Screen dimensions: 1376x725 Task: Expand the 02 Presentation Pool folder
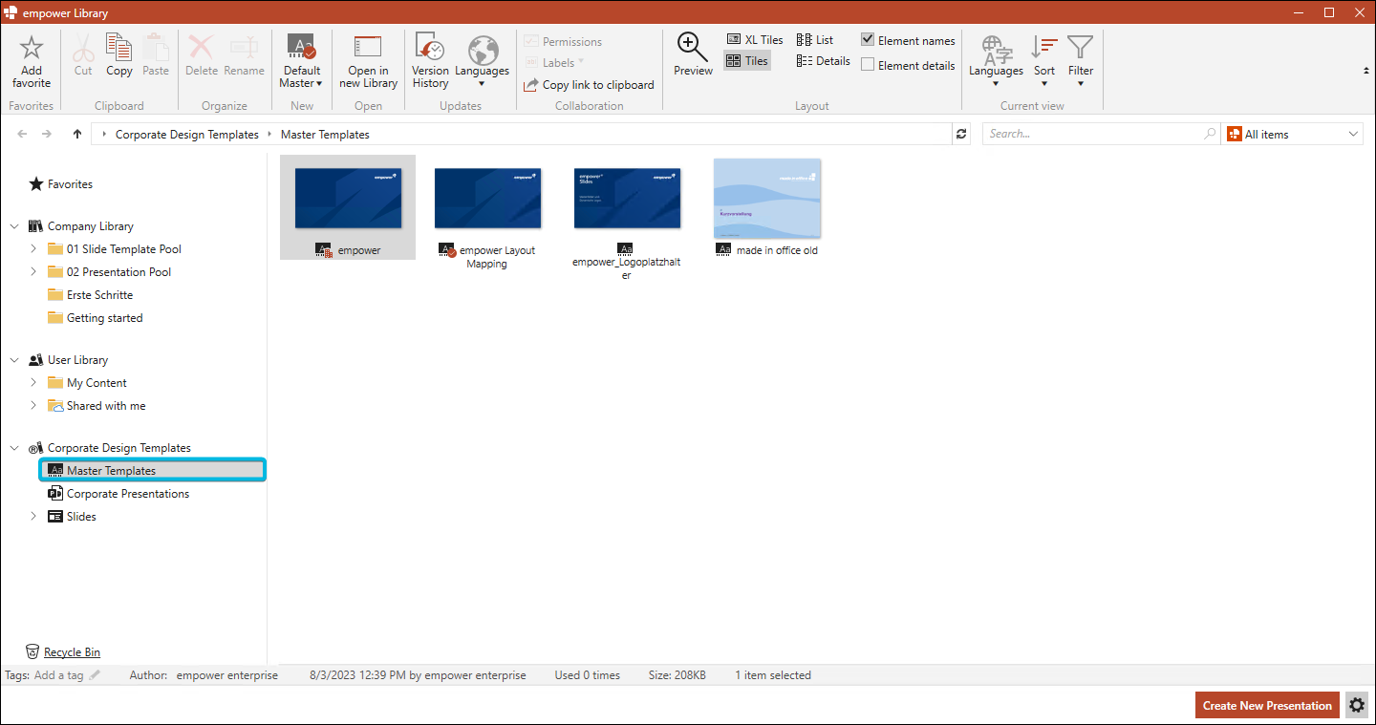[33, 272]
